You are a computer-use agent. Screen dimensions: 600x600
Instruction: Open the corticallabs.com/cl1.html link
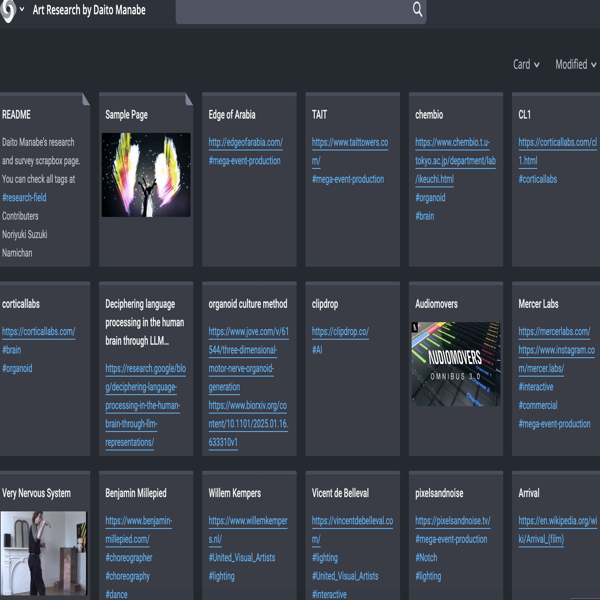coord(558,151)
